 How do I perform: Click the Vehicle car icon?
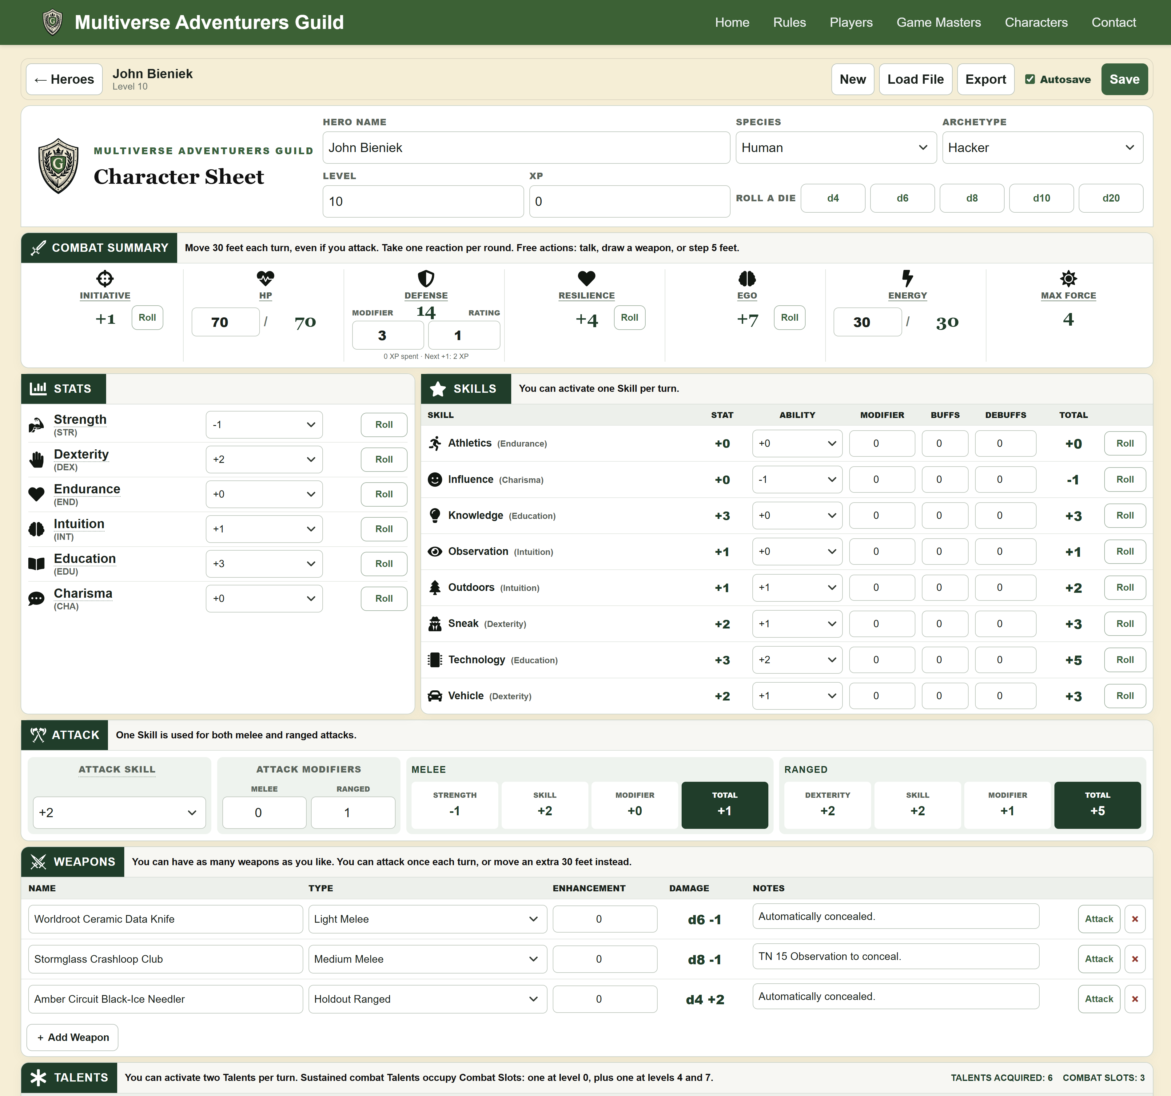(x=435, y=696)
